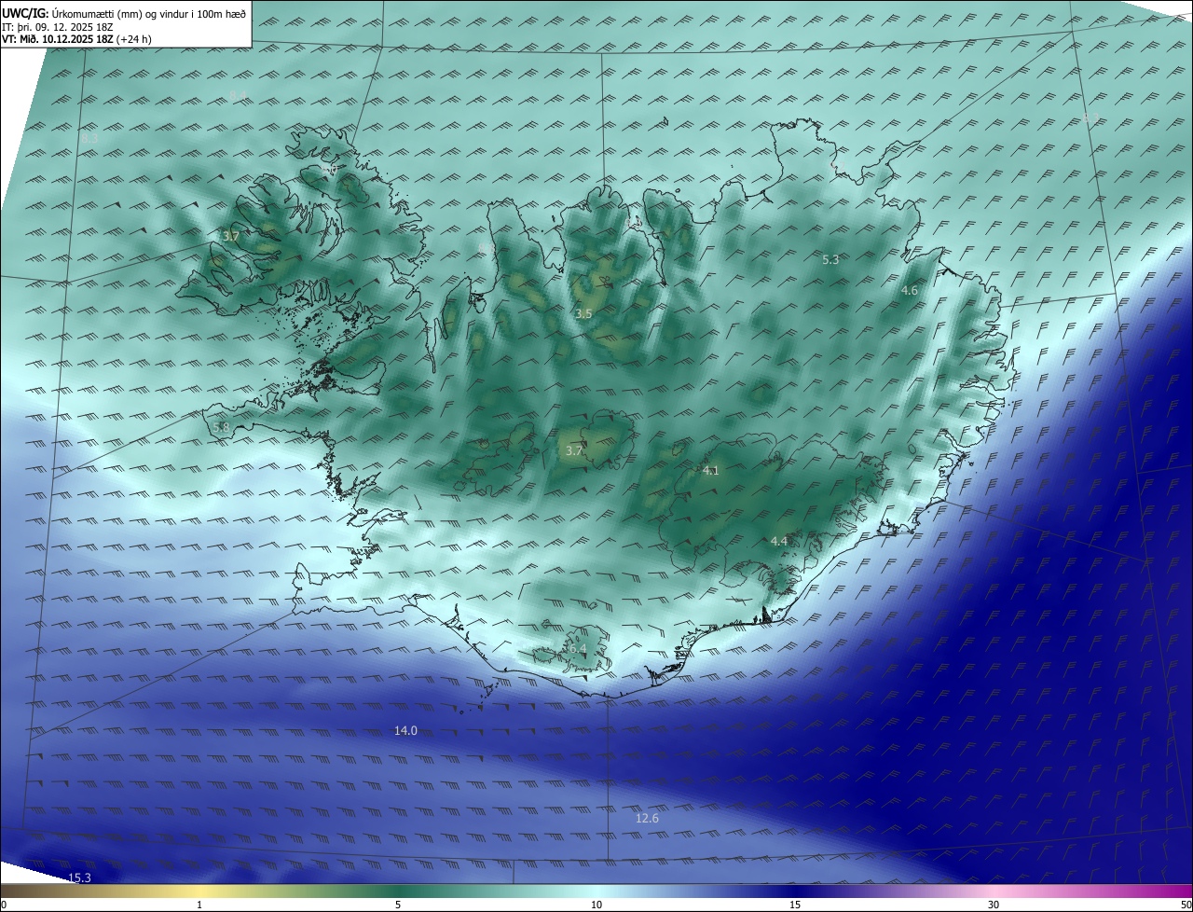Click the UWC/IG Úrkomumætti title line

124,12
